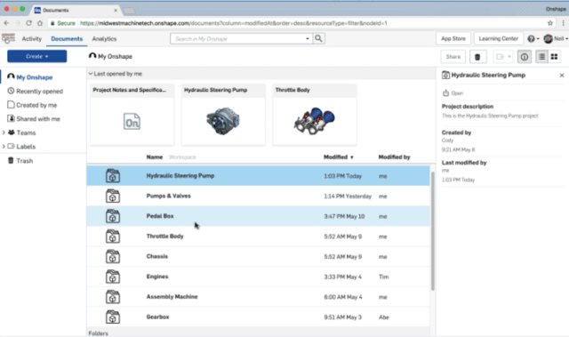Image resolution: width=569 pixels, height=337 pixels.
Task: Open the browser menu dots
Action: (563, 23)
